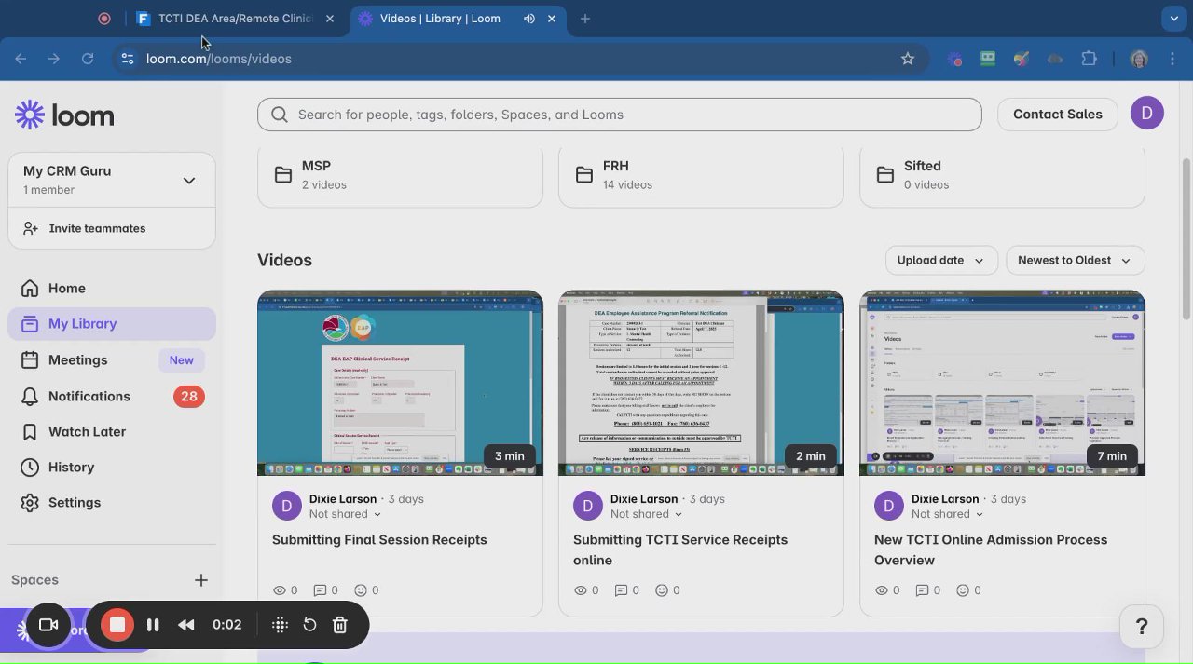Click the Loom search input field

point(620,115)
